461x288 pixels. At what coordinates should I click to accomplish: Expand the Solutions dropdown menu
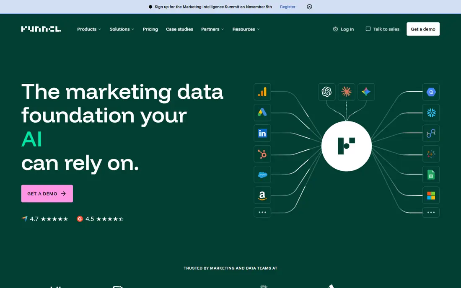(x=122, y=29)
